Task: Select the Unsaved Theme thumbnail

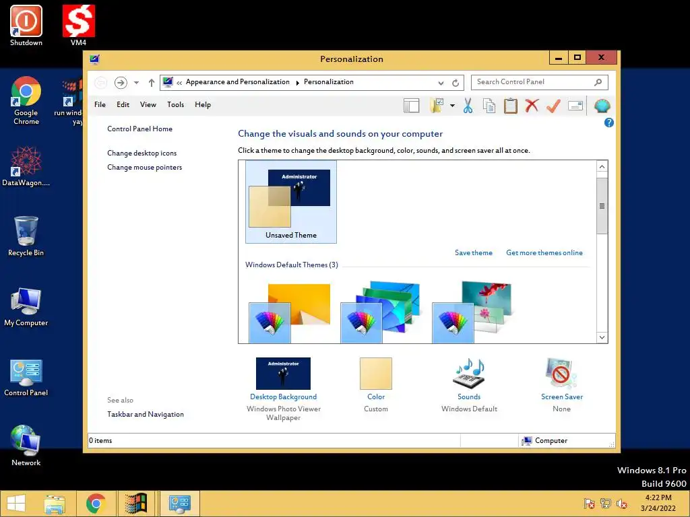Action: tap(291, 202)
